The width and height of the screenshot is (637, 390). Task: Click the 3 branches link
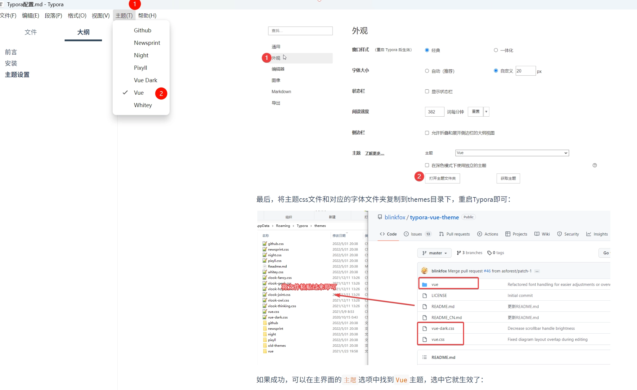470,253
